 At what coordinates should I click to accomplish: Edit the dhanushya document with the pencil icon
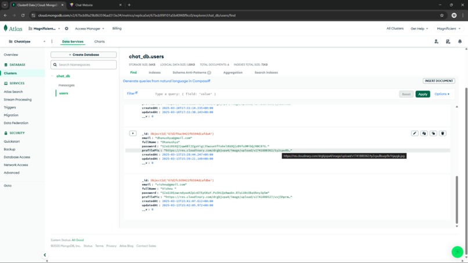tap(415, 134)
